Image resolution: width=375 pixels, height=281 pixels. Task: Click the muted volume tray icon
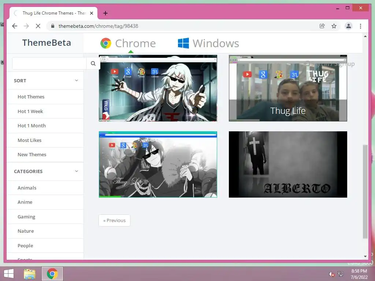coord(331,274)
